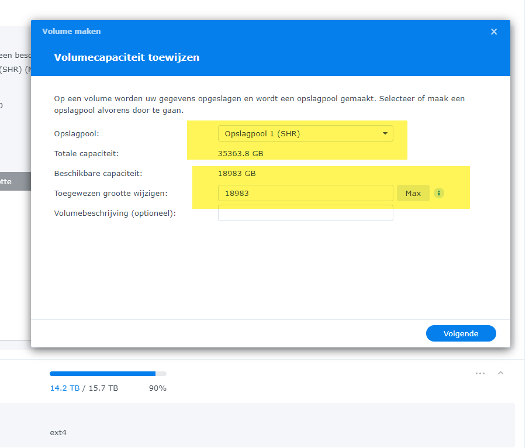Expand the Opslagpool 1 (SHR) selection arrow
The image size is (529, 448).
385,133
